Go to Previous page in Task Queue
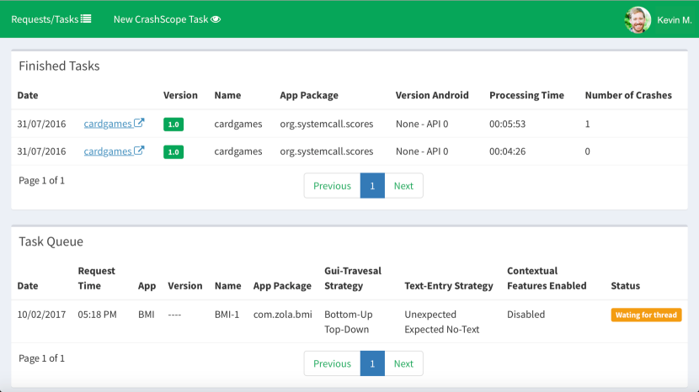Screen dimensions: 699x392 click(332, 363)
